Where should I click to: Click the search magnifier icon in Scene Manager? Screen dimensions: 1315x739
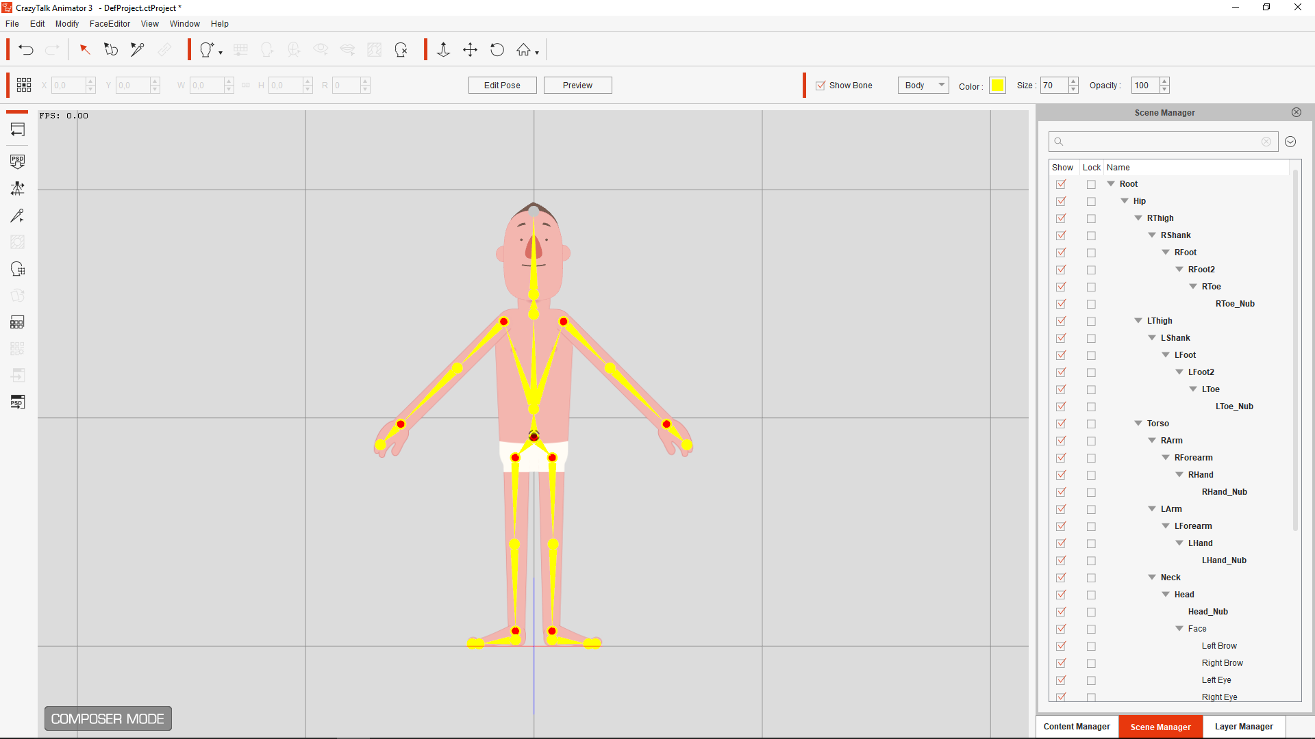1059,142
